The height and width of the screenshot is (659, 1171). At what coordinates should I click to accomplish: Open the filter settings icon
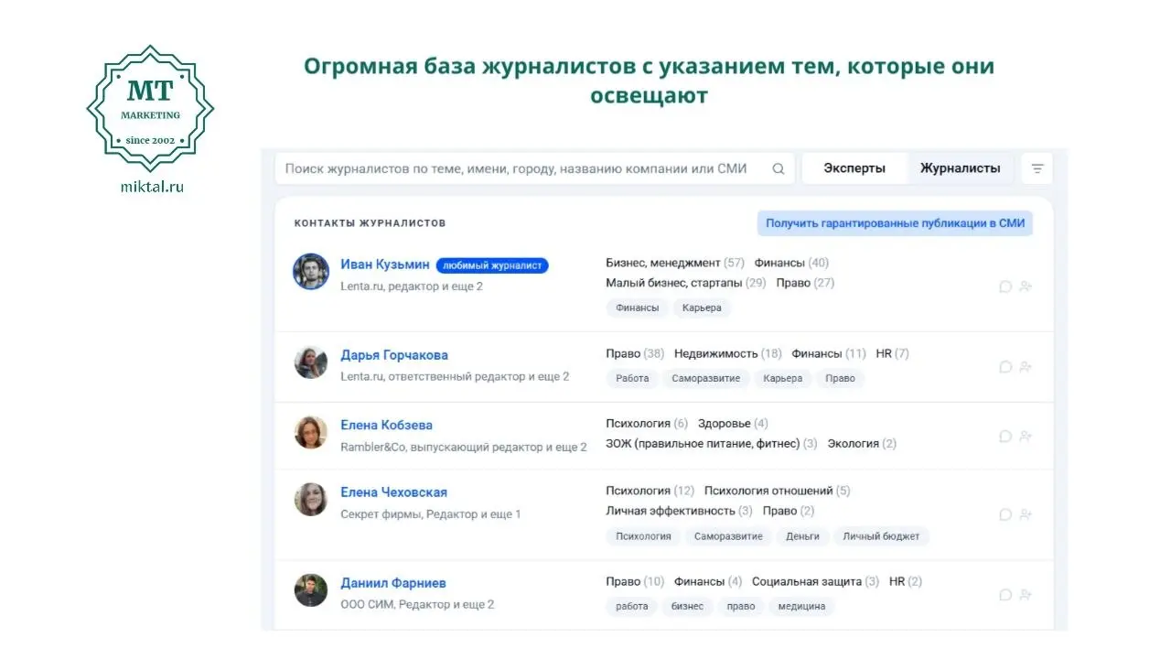[x=1037, y=168]
